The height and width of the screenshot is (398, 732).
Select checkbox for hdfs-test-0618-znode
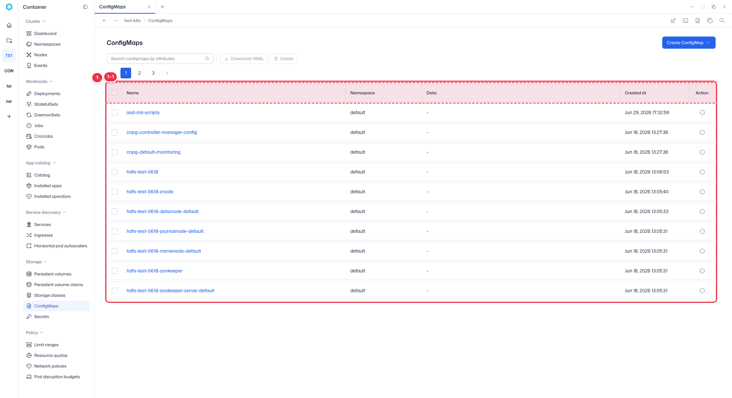click(x=115, y=192)
